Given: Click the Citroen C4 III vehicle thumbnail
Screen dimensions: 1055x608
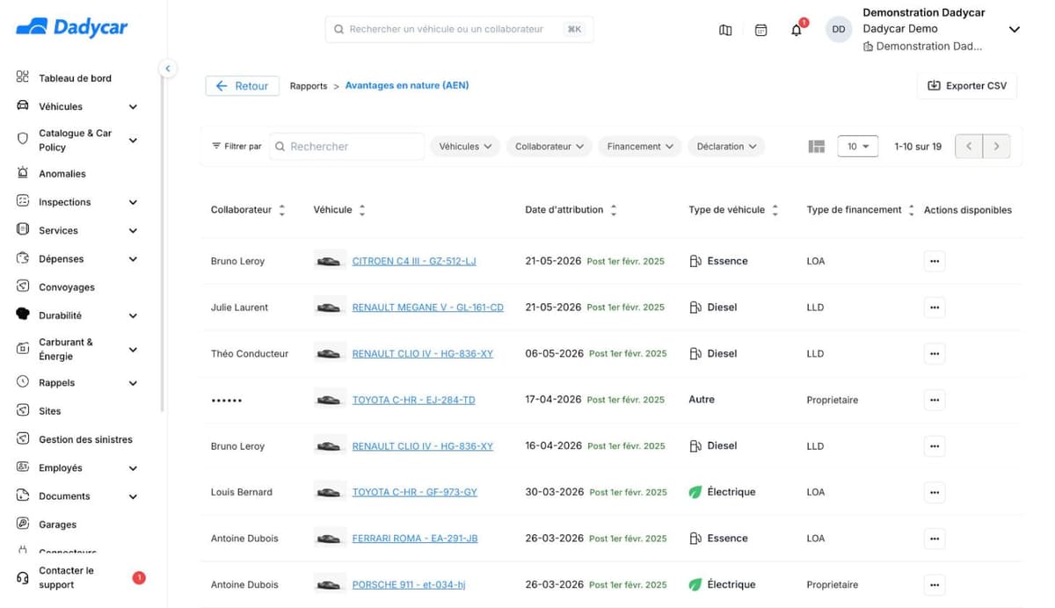Looking at the screenshot, I should pos(329,261).
